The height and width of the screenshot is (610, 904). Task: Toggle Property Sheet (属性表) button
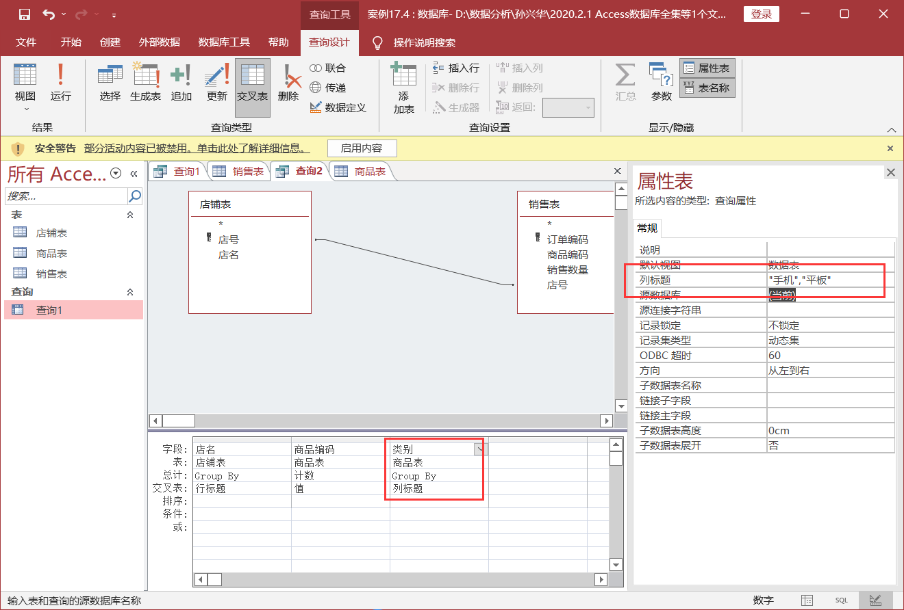pos(707,68)
